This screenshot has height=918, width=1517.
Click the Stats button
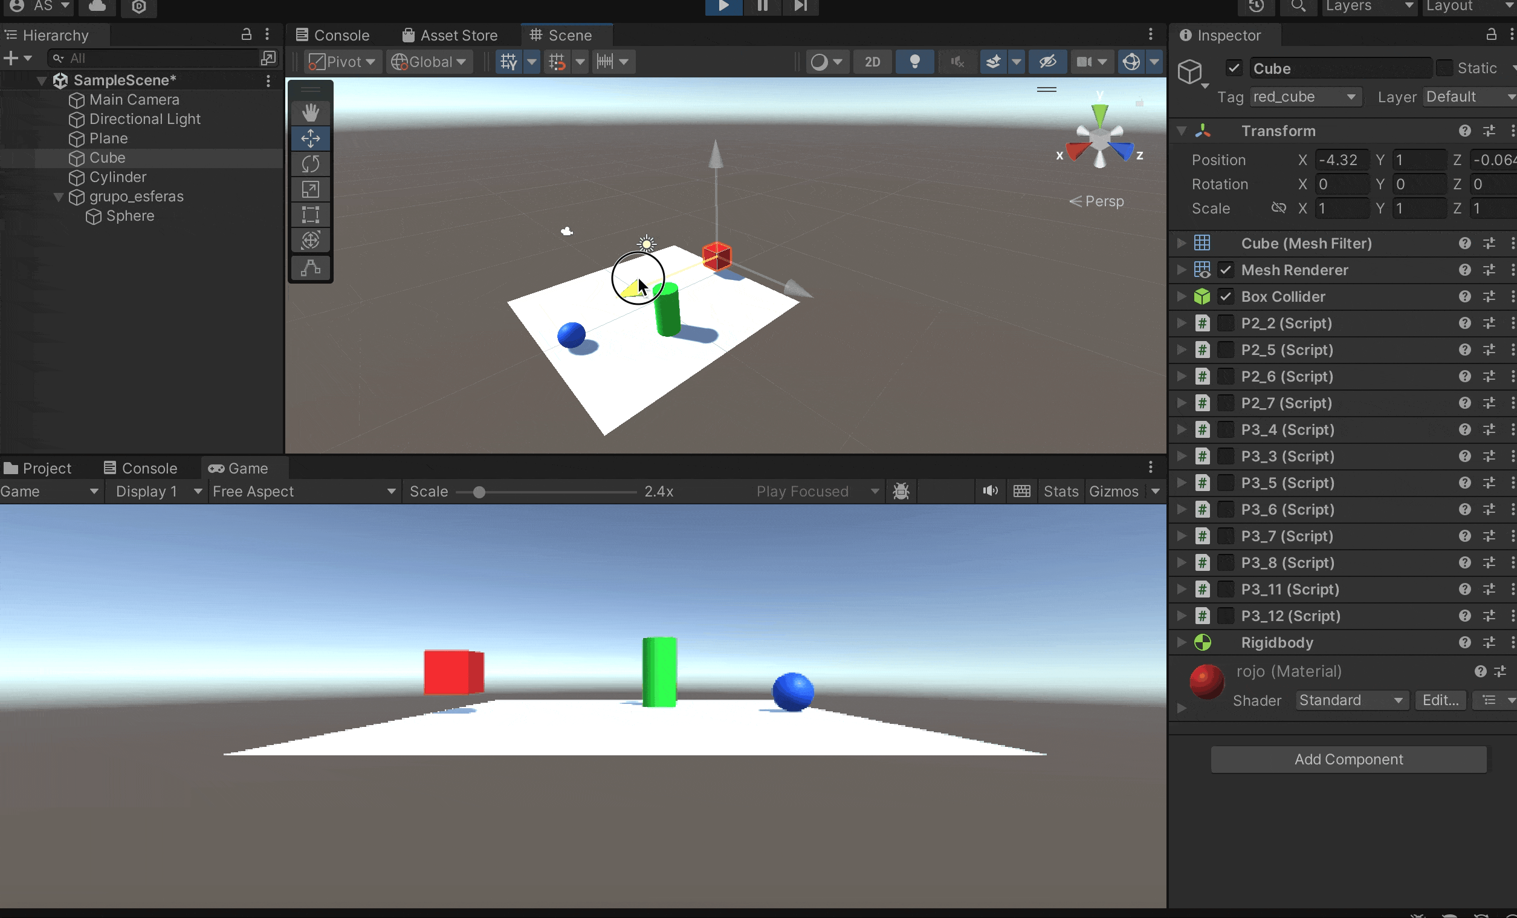pyautogui.click(x=1060, y=491)
